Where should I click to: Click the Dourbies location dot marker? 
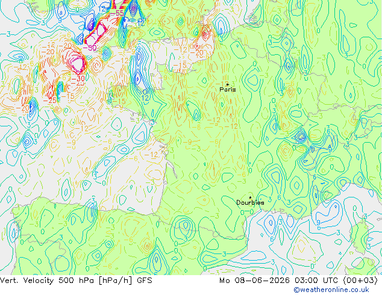click(x=250, y=197)
